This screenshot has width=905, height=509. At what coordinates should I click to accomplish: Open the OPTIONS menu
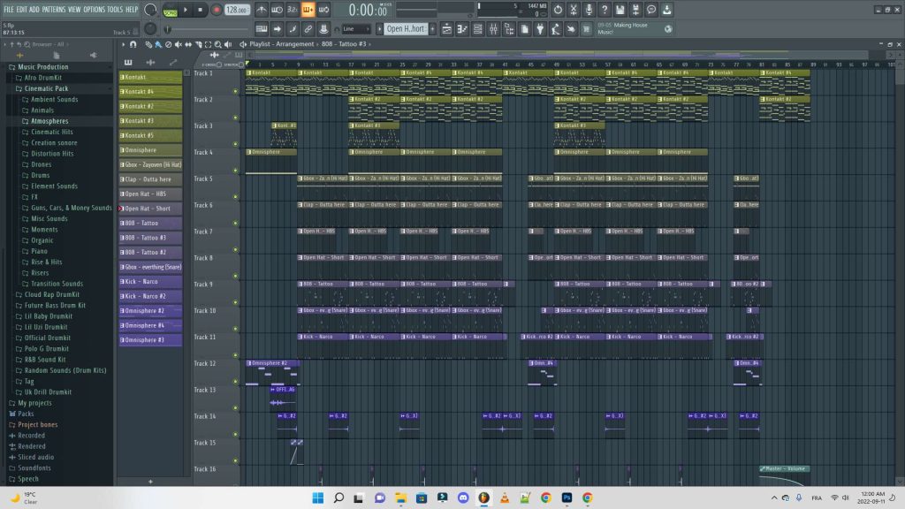(94, 9)
